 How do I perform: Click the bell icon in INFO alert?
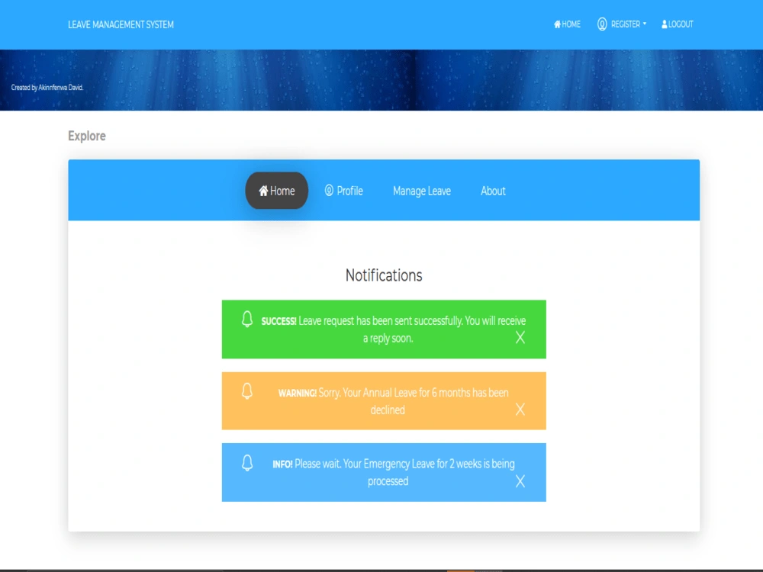[x=247, y=463]
